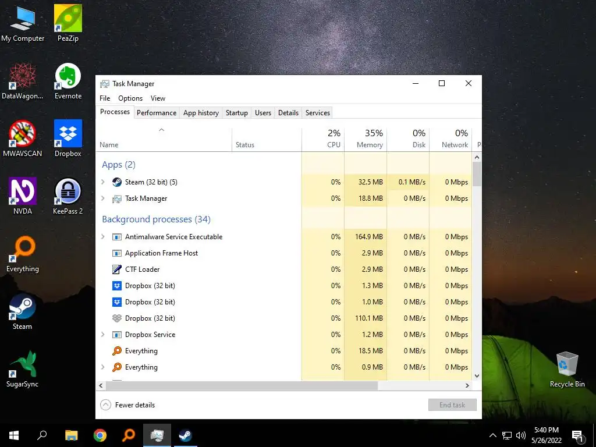Screen dimensions: 596x447
Task: Click the vertical scrollbar up arrow
Action: (x=477, y=157)
